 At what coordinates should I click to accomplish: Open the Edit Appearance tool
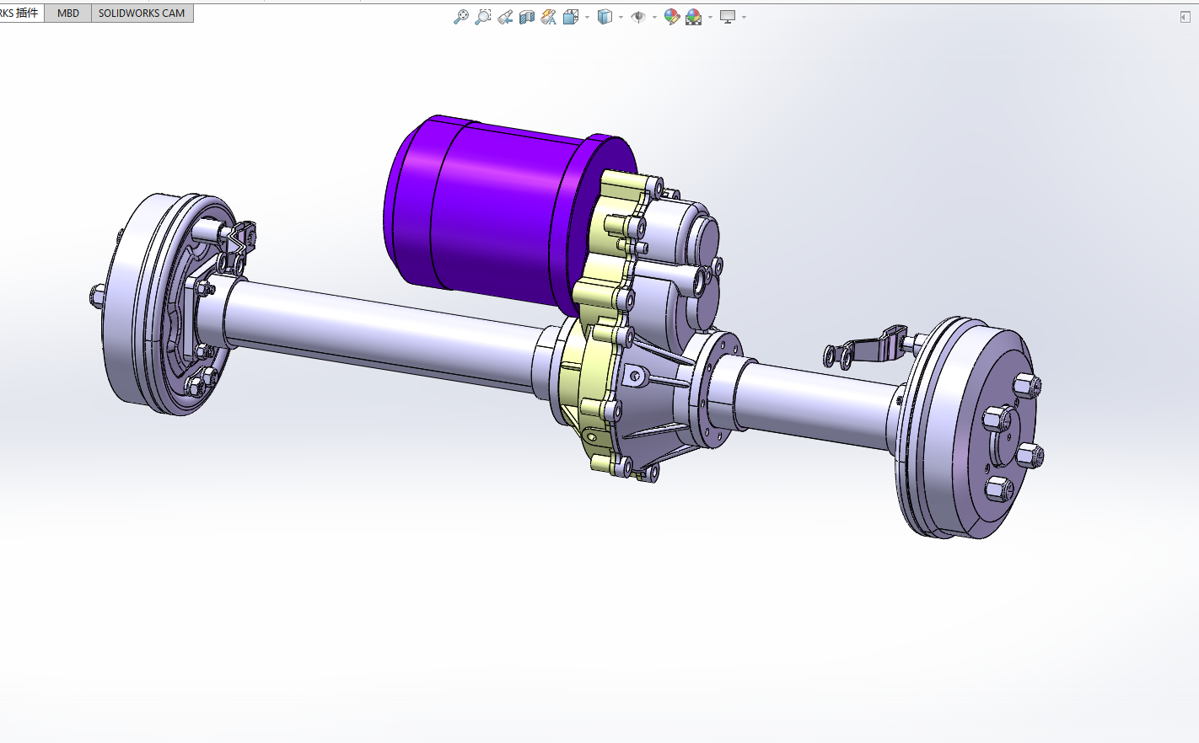pos(671,17)
